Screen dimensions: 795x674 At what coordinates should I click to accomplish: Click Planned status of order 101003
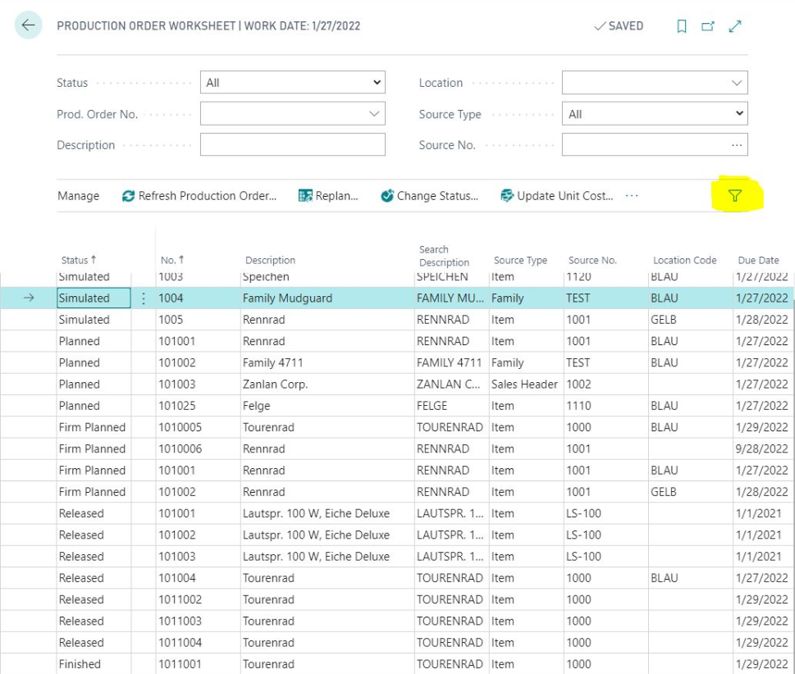94,384
